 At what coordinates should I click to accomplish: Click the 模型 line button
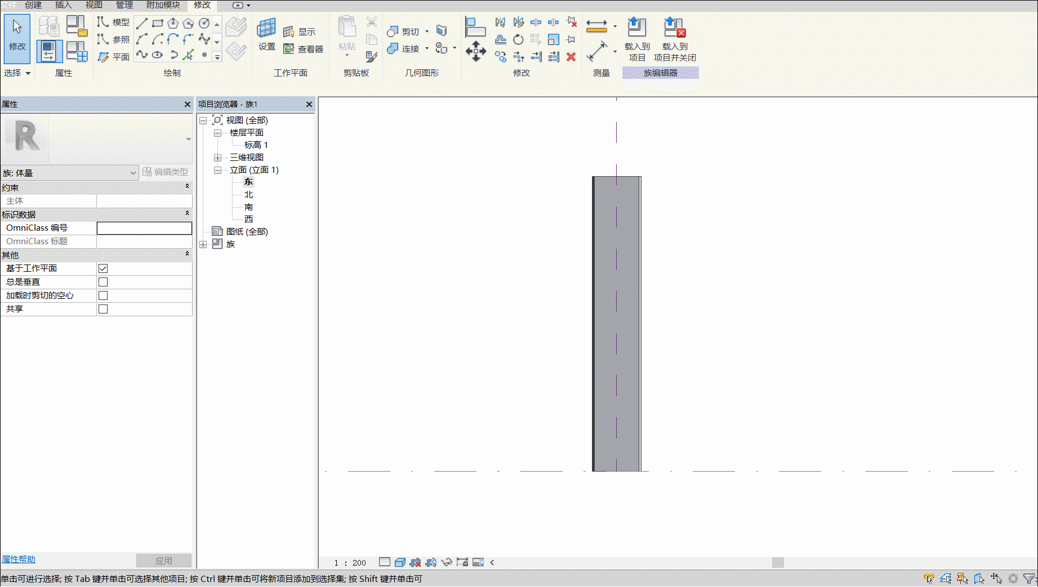click(x=113, y=22)
